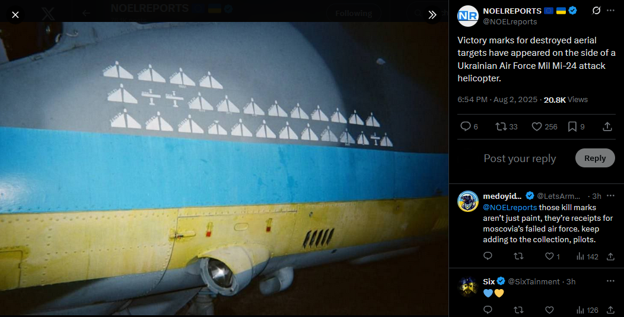624x317 pixels.
Task: Repost the main post showing 33
Action: point(506,126)
